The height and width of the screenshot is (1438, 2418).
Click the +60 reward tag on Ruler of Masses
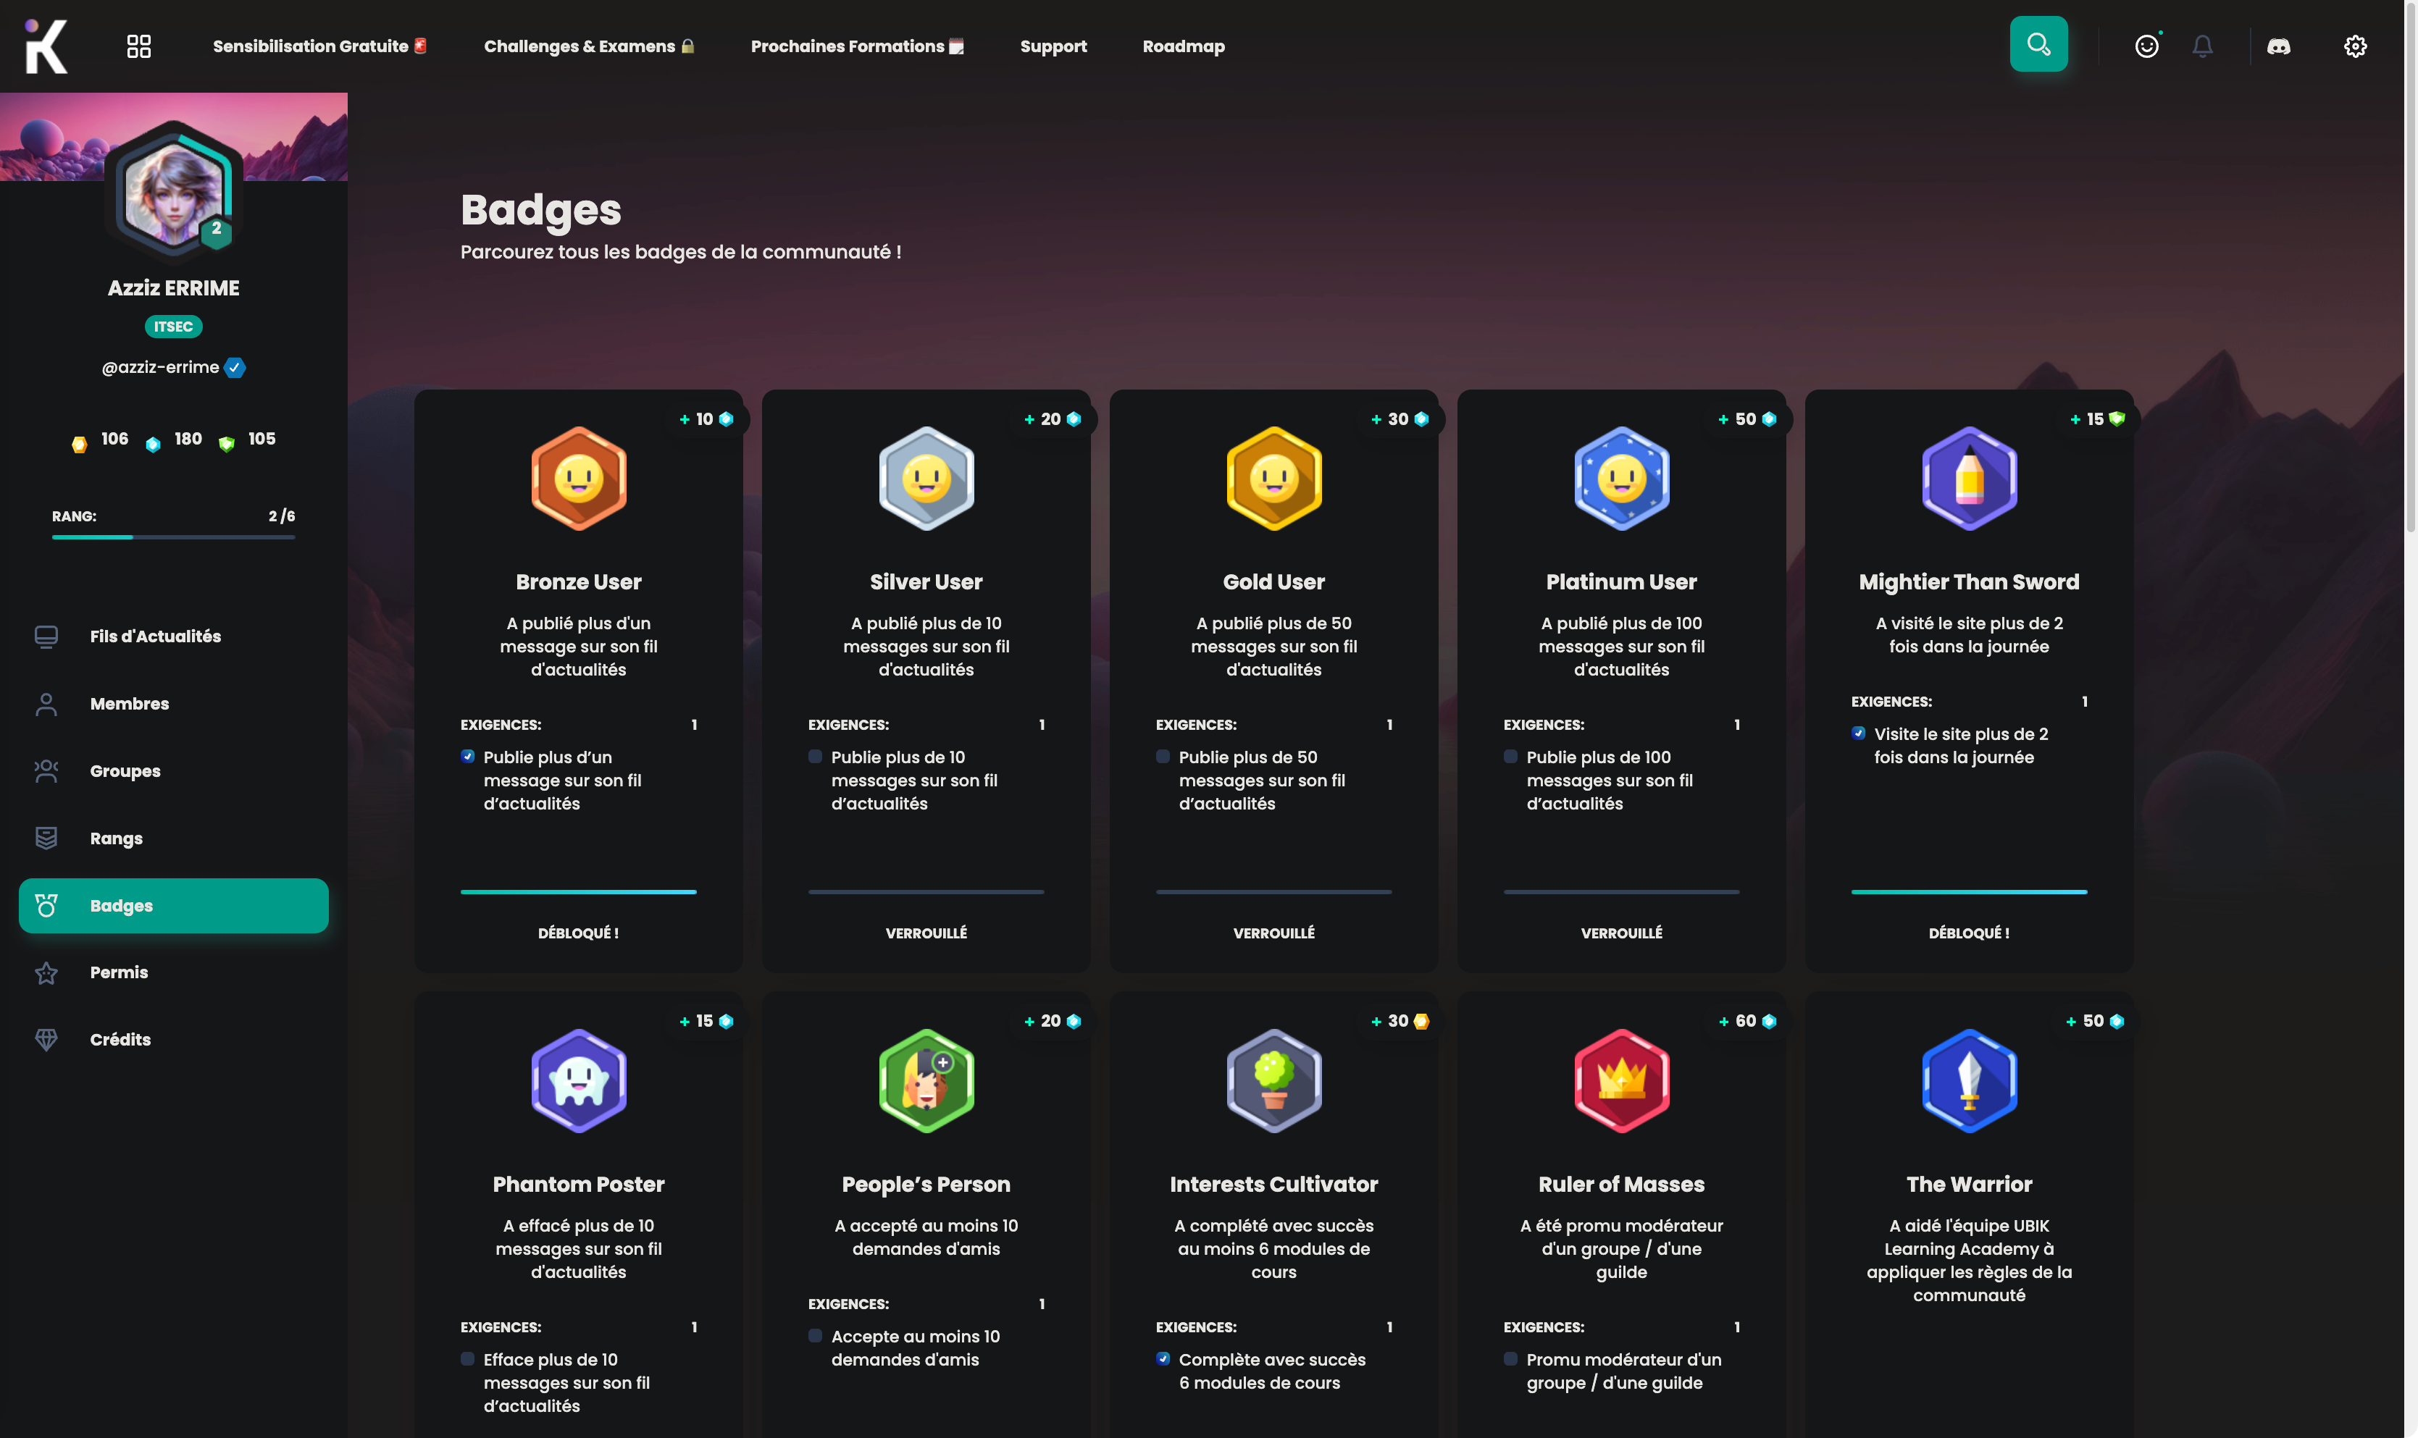[1747, 1022]
